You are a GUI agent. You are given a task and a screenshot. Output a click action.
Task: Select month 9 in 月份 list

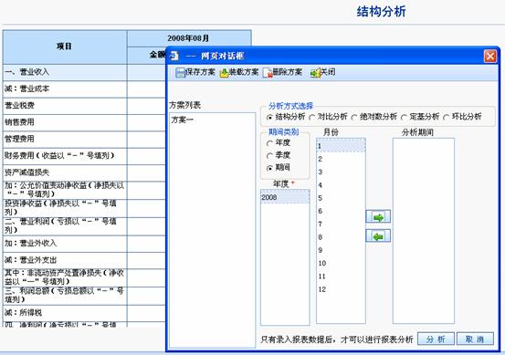point(341,250)
